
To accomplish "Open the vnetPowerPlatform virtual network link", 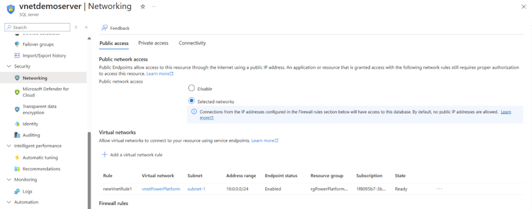I will [161, 189].
